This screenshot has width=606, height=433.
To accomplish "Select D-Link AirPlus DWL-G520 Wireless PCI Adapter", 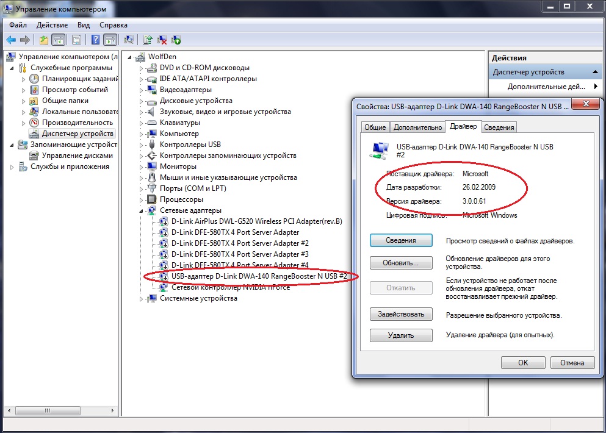I will (x=256, y=221).
